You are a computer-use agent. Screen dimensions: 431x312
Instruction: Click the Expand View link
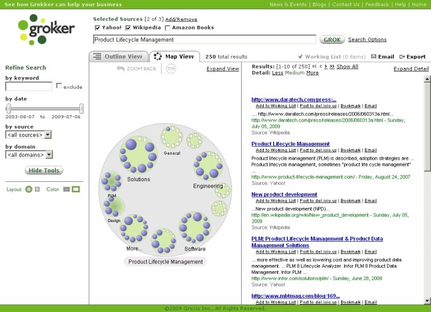tap(223, 68)
